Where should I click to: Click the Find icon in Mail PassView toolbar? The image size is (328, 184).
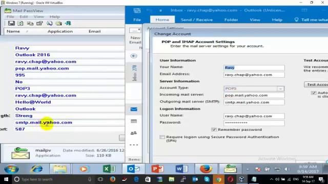coord(49,24)
